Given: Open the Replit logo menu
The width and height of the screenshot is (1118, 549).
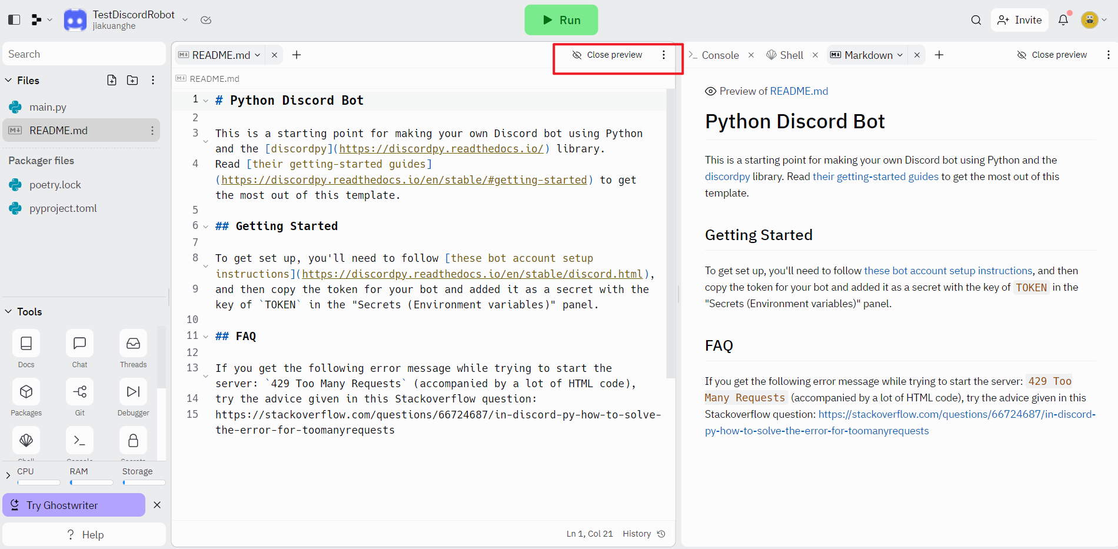Looking at the screenshot, I should [41, 20].
